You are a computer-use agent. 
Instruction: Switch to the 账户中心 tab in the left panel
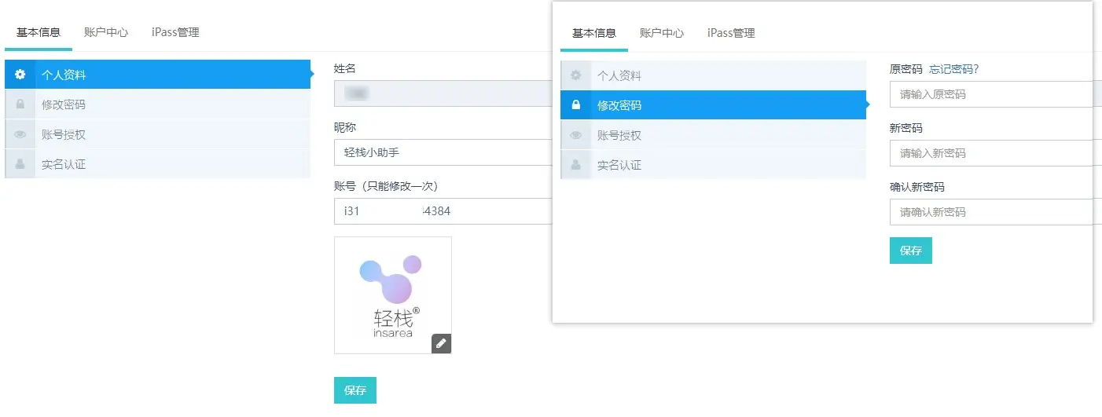[x=106, y=32]
